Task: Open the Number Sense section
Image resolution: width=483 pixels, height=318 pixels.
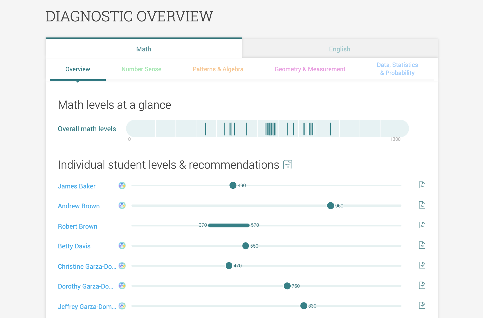Action: click(141, 69)
